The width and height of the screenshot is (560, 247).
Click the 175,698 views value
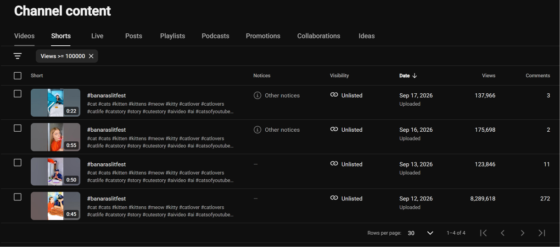click(485, 130)
